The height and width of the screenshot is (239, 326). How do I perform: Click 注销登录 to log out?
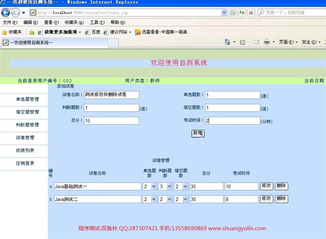tap(25, 163)
